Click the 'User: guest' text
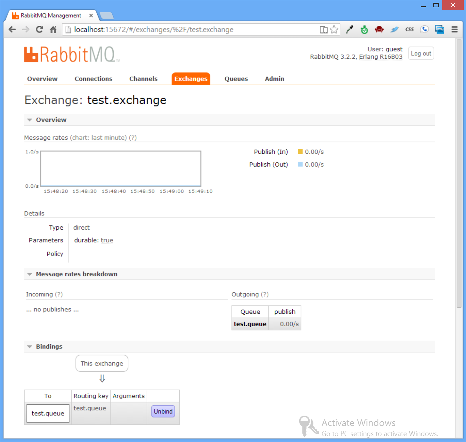 (385, 49)
